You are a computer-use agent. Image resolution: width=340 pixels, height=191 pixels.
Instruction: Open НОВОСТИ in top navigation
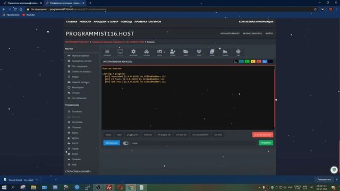click(x=85, y=22)
